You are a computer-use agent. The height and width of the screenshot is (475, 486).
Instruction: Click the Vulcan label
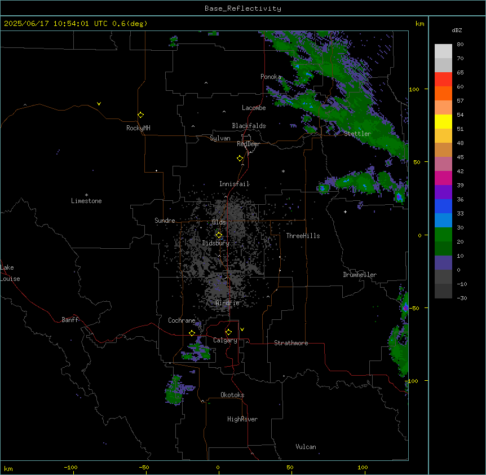tap(306, 447)
